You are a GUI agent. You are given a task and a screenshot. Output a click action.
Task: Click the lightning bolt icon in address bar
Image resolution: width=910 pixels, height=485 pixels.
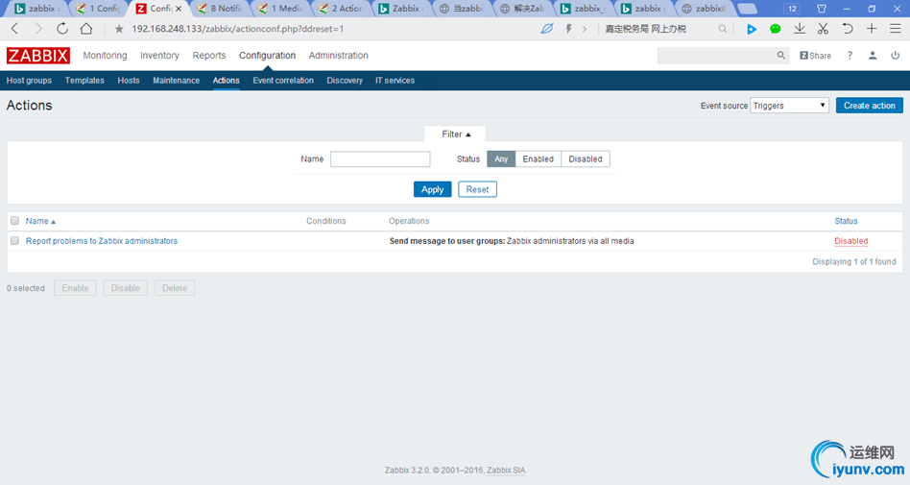pos(568,29)
